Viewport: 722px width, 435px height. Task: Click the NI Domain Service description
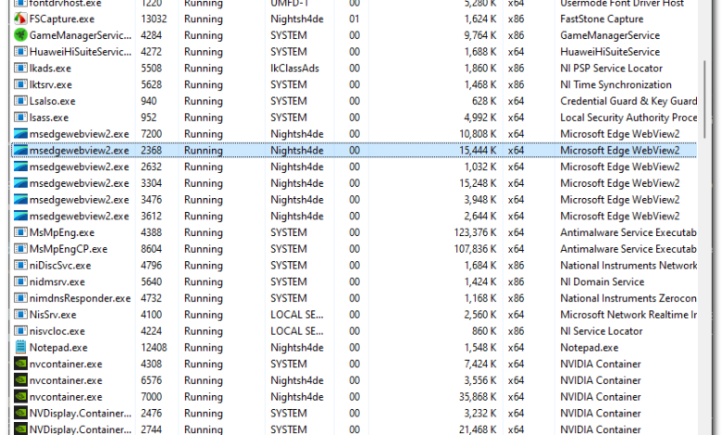click(x=602, y=282)
